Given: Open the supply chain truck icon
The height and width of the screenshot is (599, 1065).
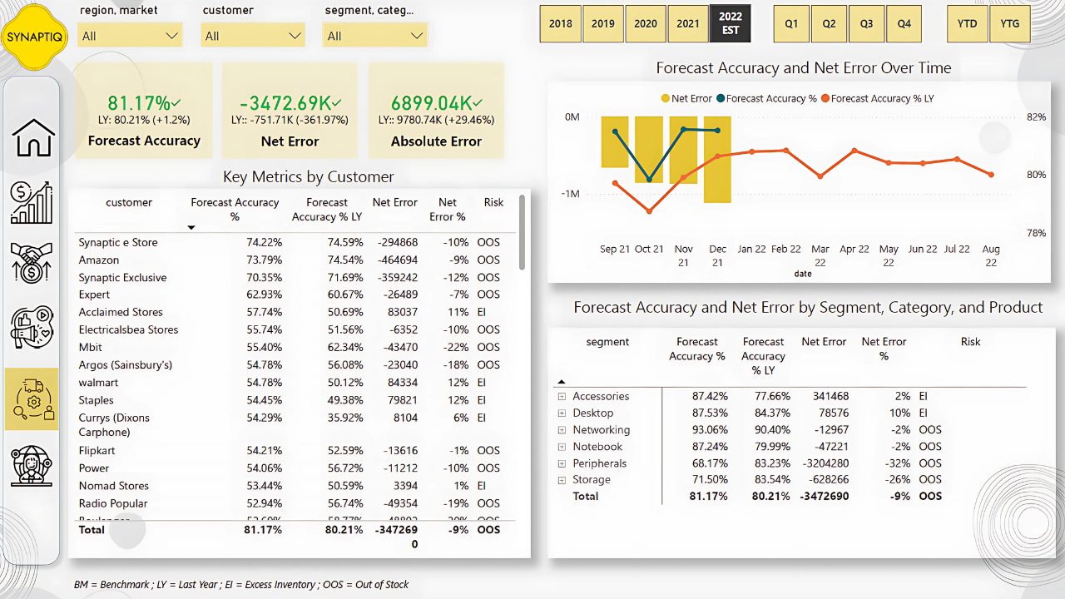Looking at the screenshot, I should click(x=32, y=399).
